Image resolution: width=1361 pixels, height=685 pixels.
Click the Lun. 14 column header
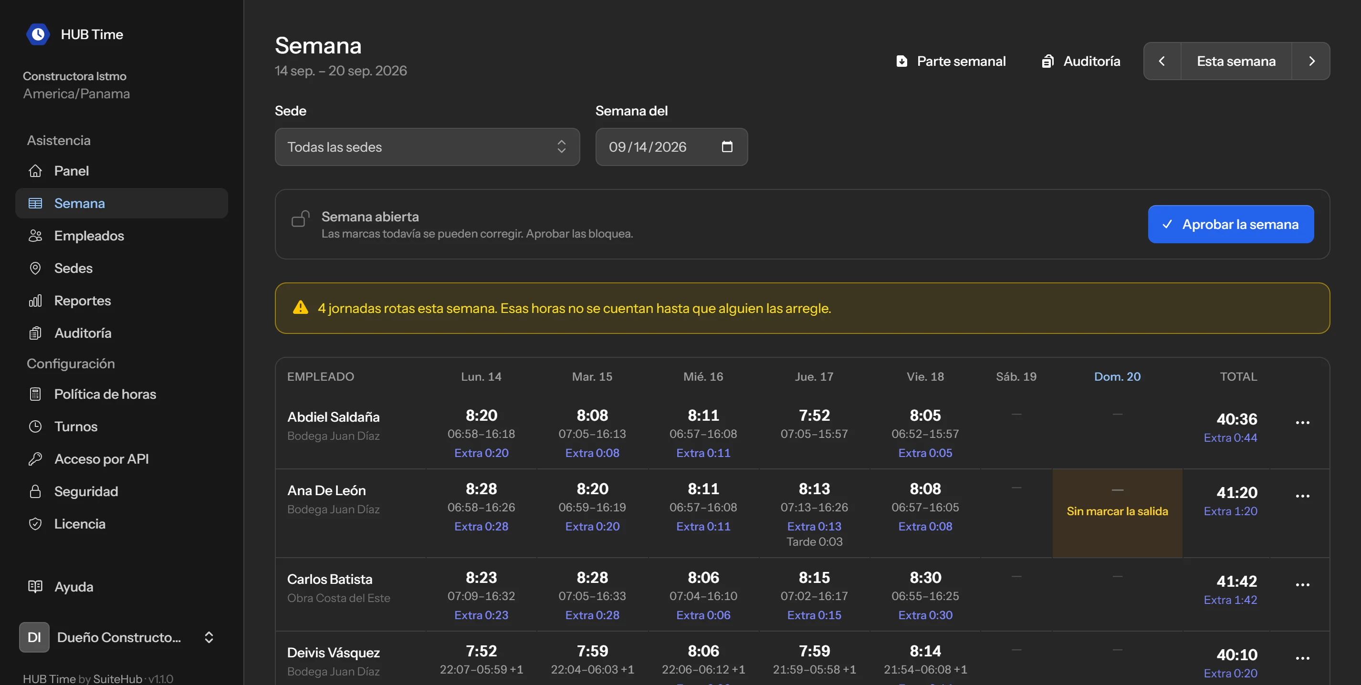[x=481, y=376]
